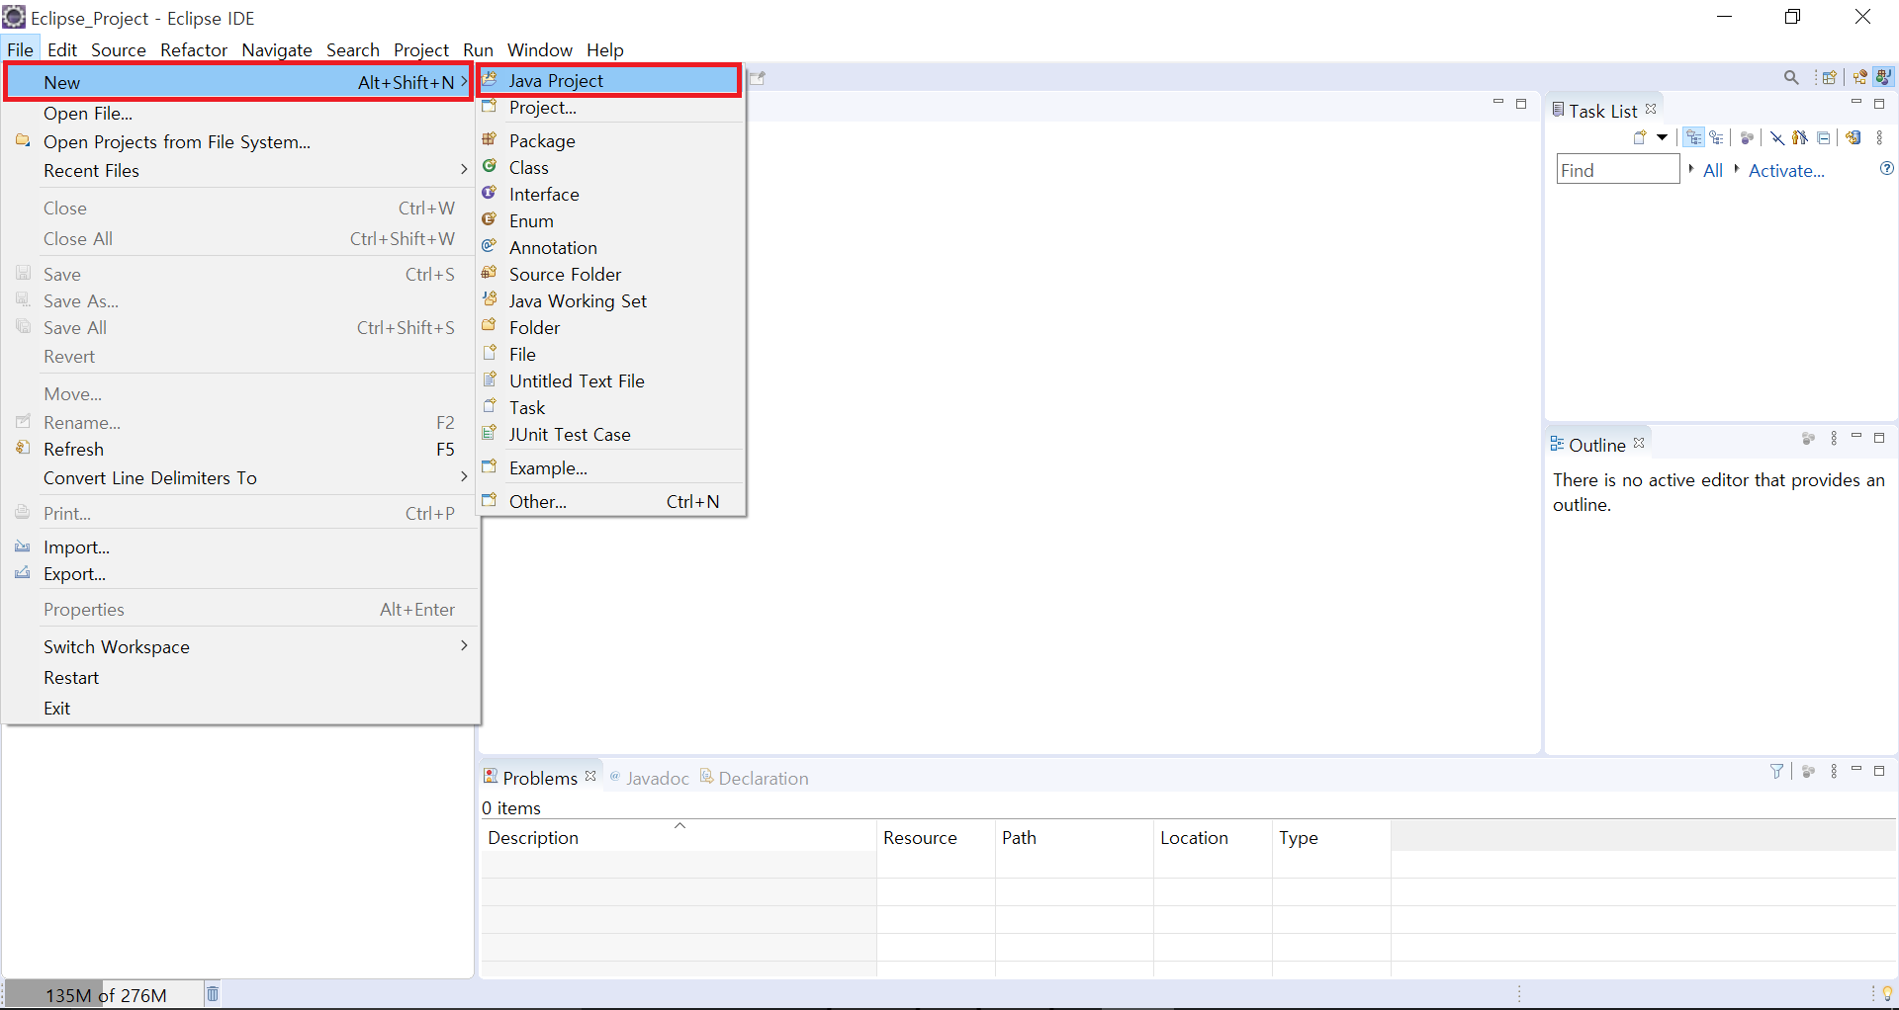Open the Refactor menu
The height and width of the screenshot is (1010, 1899).
[x=194, y=49]
